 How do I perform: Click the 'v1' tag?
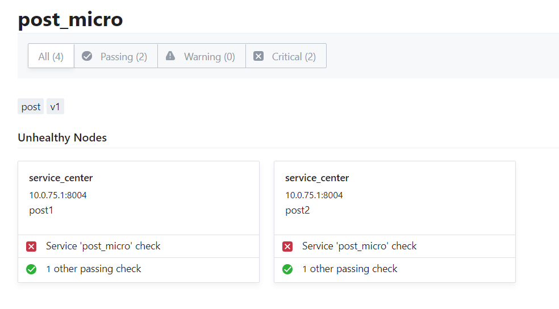55,107
